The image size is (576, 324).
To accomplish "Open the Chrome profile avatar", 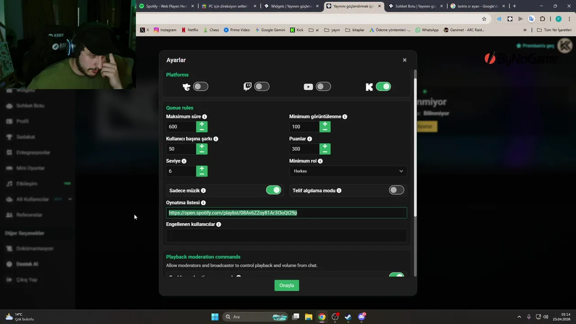I will pos(558,19).
